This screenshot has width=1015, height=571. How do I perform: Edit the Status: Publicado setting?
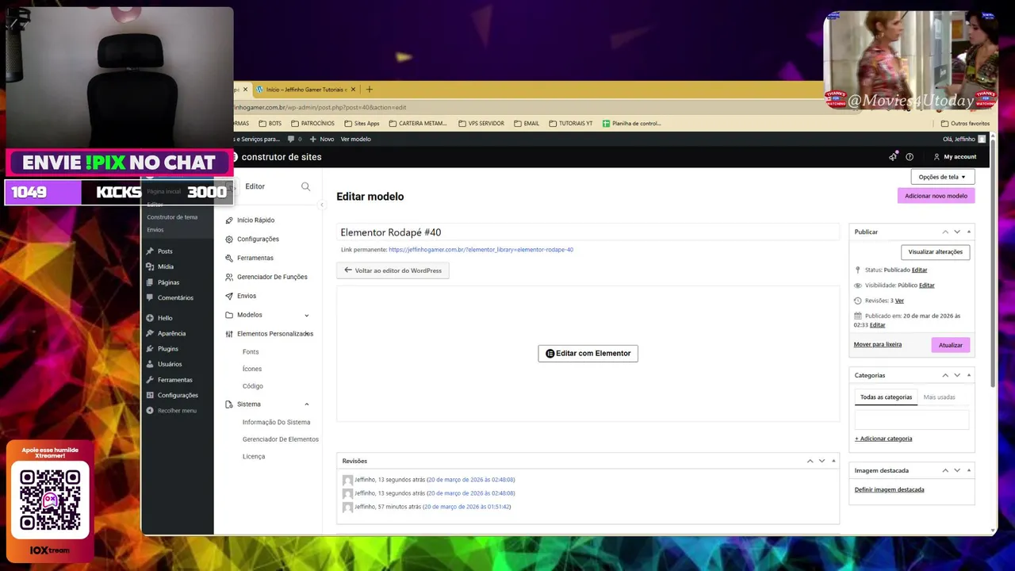point(919,270)
